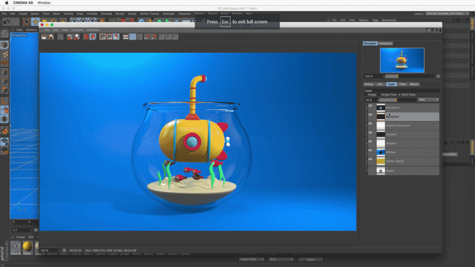This screenshot has width=475, height=267.
Task: Open the Object (Rel) dropdown
Action: coord(251,260)
